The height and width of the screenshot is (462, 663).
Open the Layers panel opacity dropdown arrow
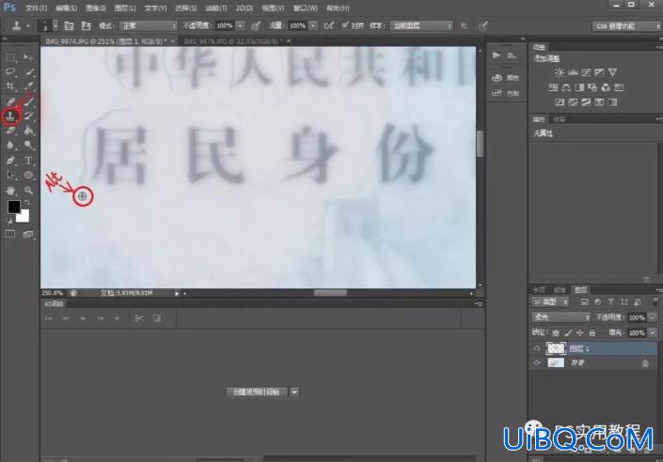654,317
